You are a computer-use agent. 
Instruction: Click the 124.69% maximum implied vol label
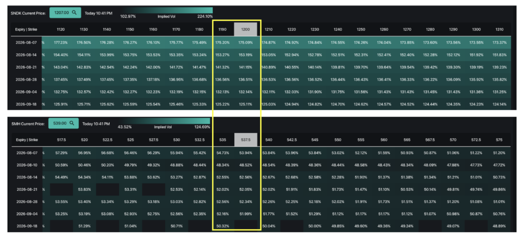202,127
